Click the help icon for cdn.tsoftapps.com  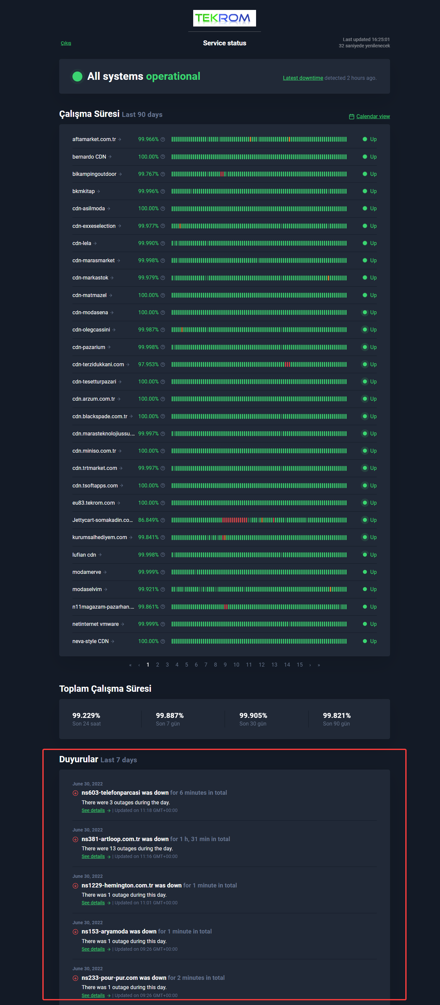click(163, 486)
